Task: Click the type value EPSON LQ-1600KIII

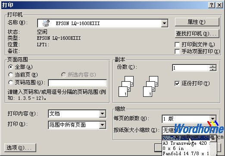Action: pos(59,38)
